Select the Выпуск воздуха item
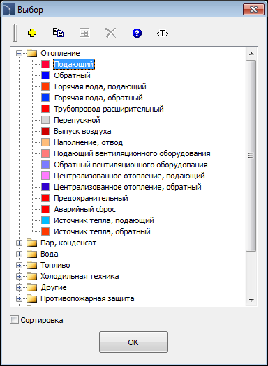Viewport: 268px width, 366px height. pyautogui.click(x=82, y=132)
